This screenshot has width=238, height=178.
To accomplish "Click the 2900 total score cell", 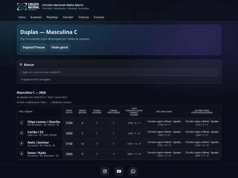I will point(69,154).
